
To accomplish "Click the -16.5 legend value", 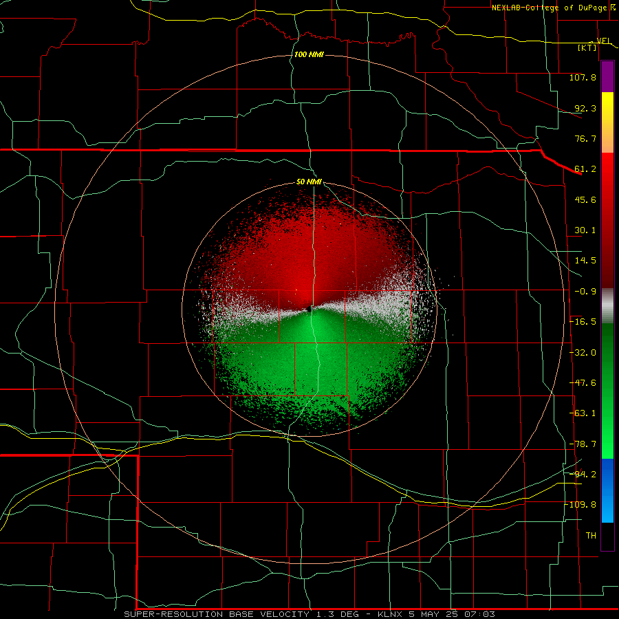I will pos(583,322).
